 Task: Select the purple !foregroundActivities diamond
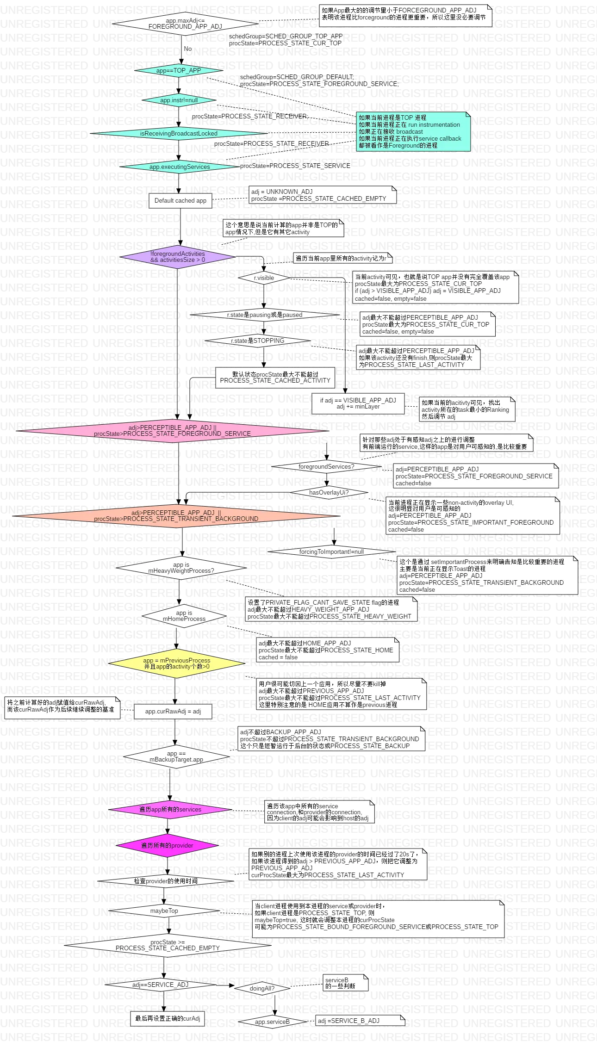177,257
